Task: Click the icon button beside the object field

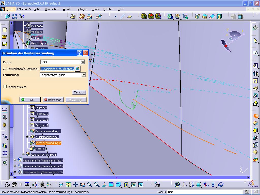Action: [x=77, y=69]
